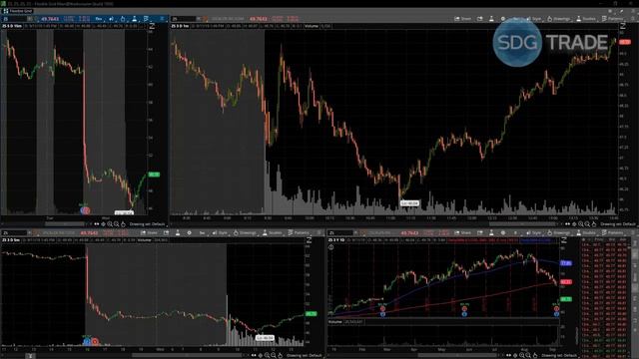Image resolution: width=639 pixels, height=359 pixels.
Task: Click Share button in top-right chart toolbar
Action: (462, 19)
